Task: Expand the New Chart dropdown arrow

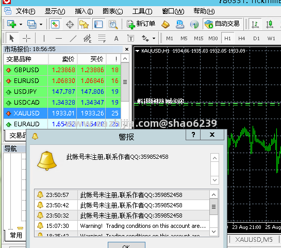Action: coord(21,24)
